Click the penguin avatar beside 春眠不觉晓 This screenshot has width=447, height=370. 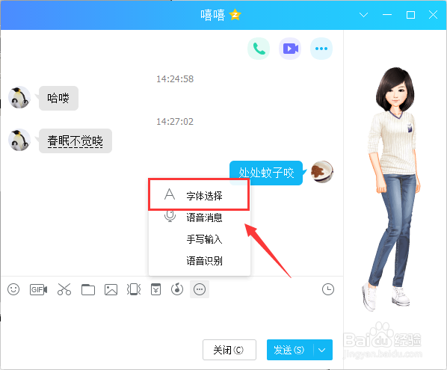(x=19, y=140)
